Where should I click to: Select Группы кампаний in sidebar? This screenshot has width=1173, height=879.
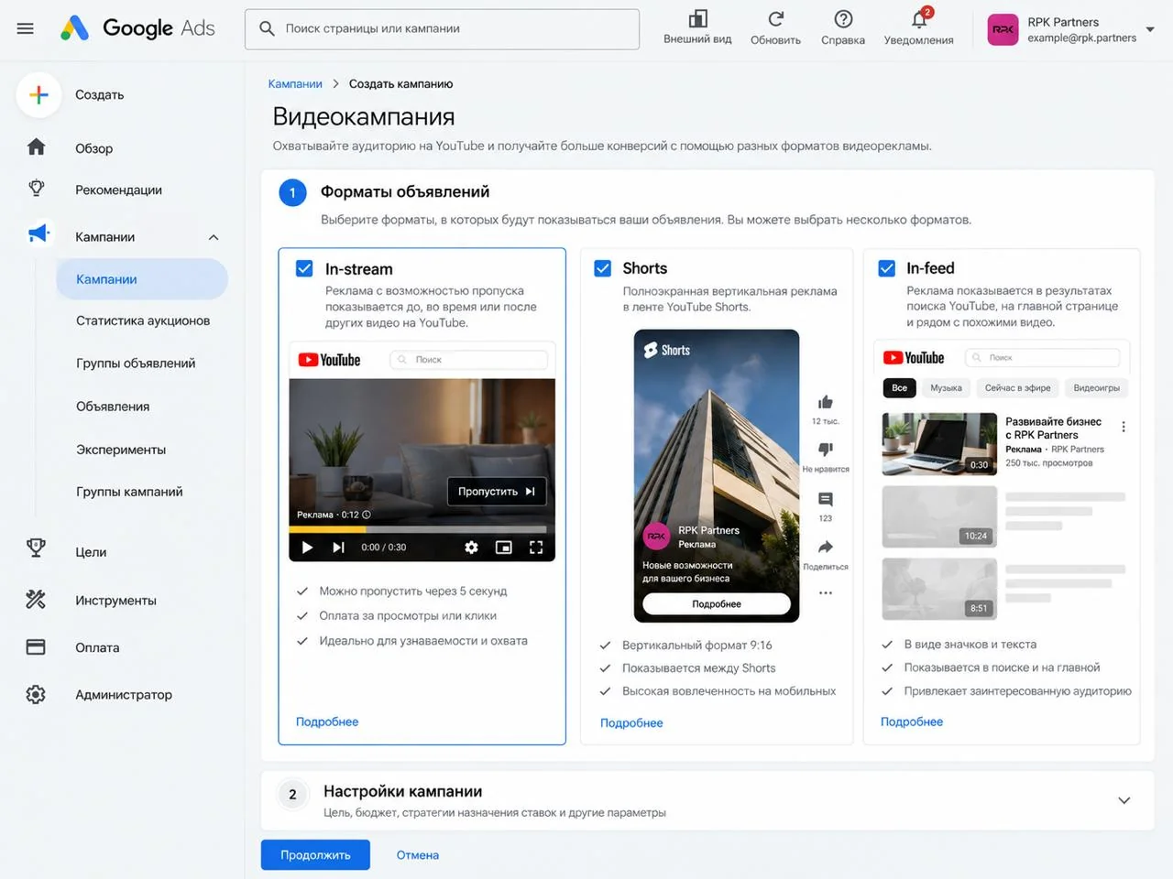pos(129,492)
